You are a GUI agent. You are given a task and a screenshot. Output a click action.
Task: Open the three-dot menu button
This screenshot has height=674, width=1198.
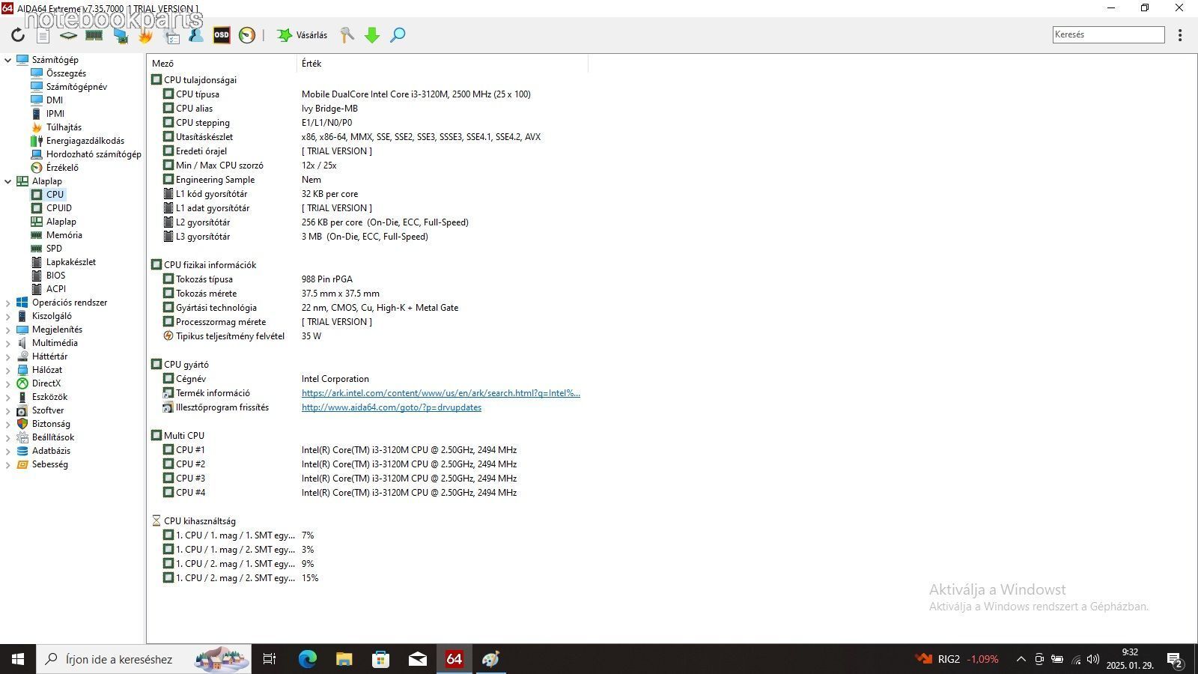pos(1180,35)
